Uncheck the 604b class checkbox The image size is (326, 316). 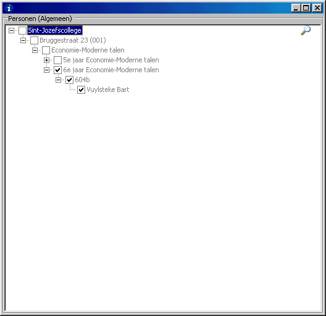69,80
